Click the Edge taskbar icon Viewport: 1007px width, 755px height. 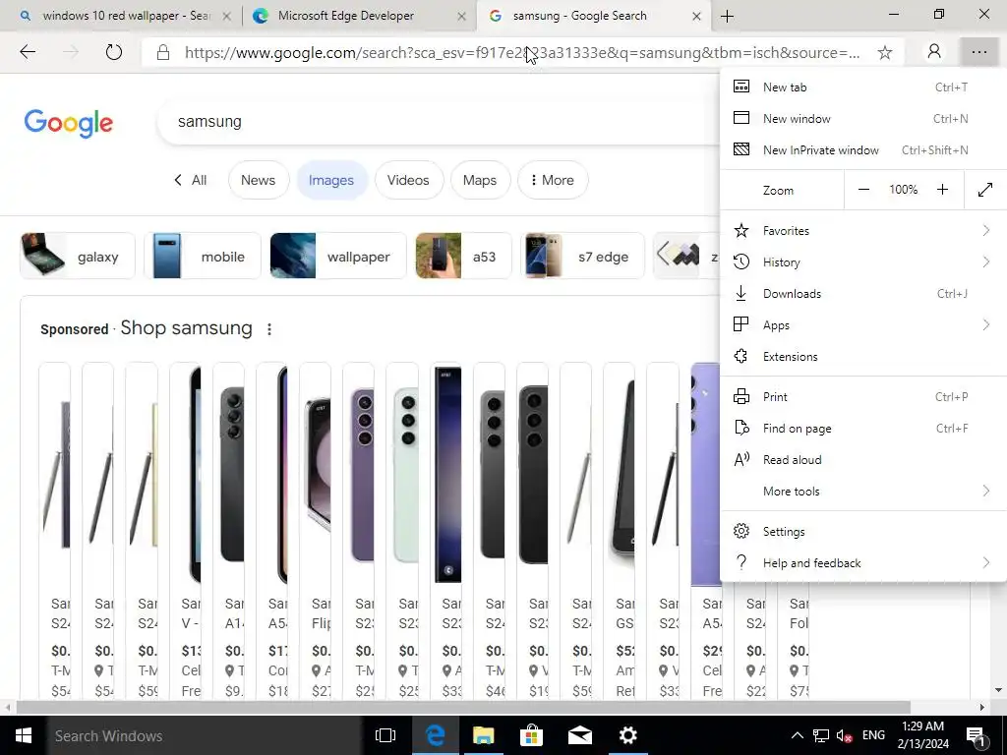435,735
